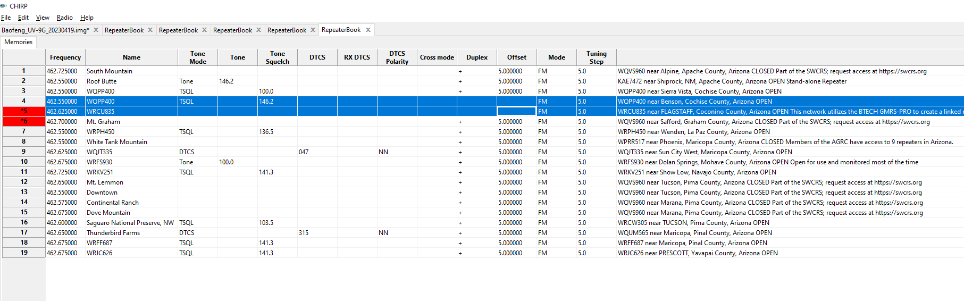
Task: Click the tone squelch value '103.5'
Action: [278, 222]
